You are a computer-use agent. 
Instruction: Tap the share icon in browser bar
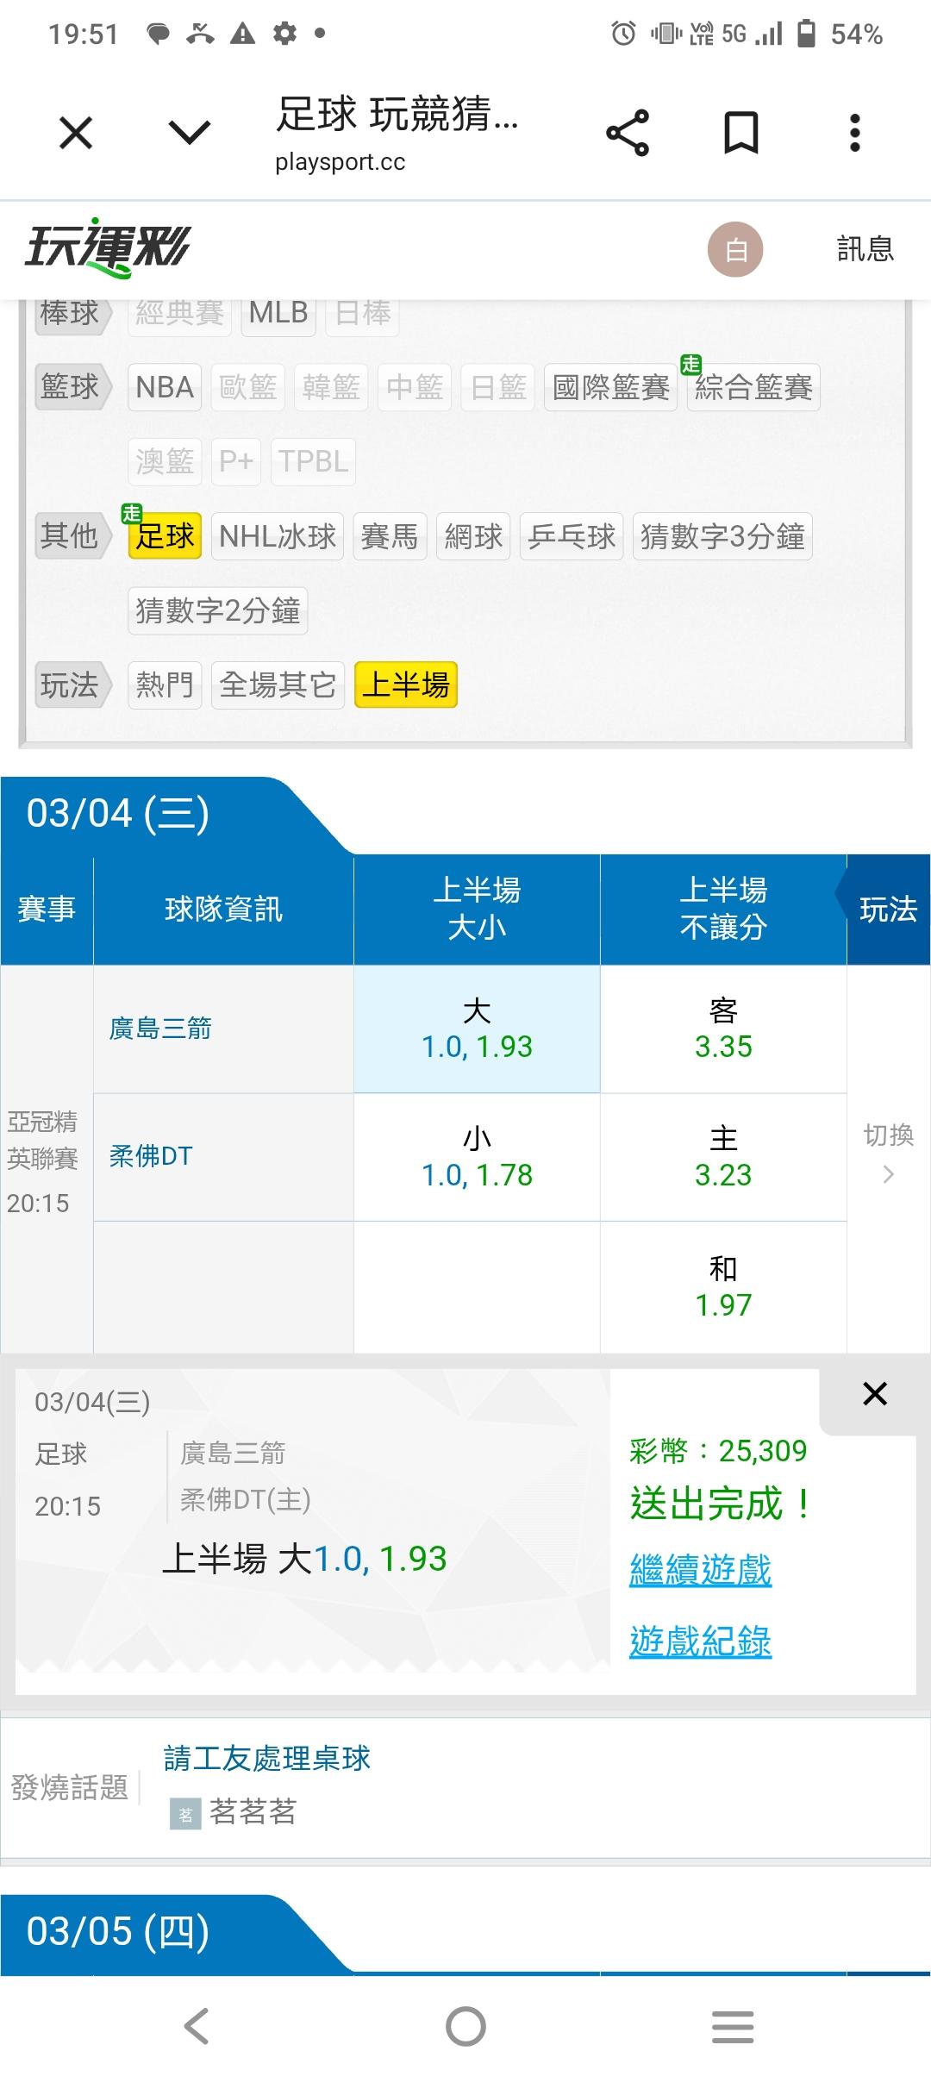click(628, 133)
